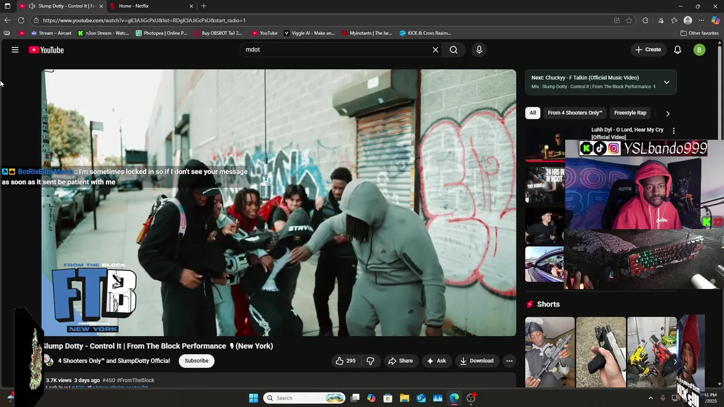The image size is (724, 407).
Task: Select the All filter chip
Action: tap(532, 112)
